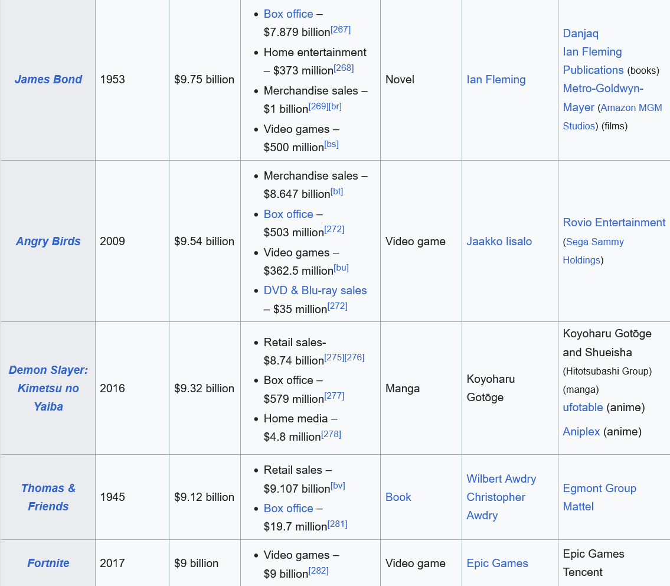Select the Koyoharu Gotōge creator cell
This screenshot has height=586, width=670.
[x=510, y=388]
